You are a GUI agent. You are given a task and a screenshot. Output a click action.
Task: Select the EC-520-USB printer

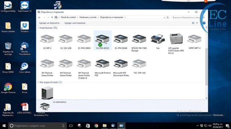(x=66, y=42)
